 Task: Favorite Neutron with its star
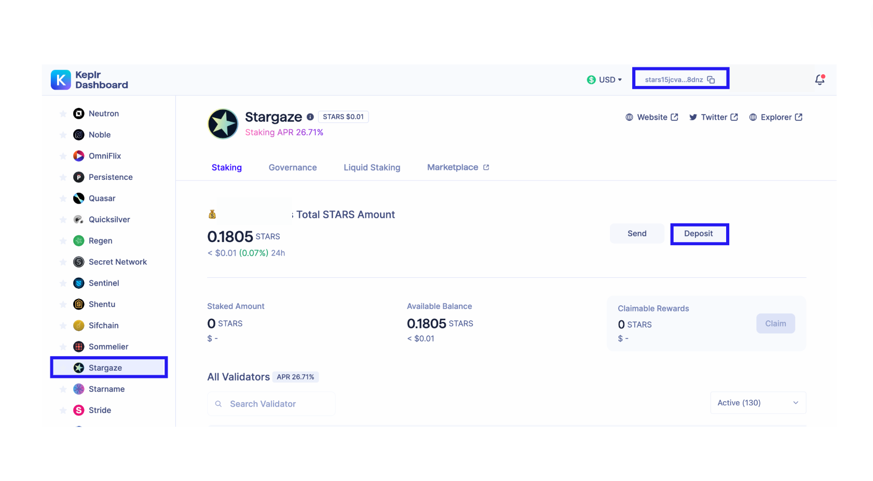pyautogui.click(x=63, y=114)
